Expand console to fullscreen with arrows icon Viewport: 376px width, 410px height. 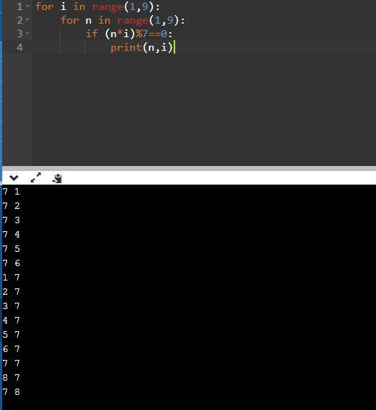pos(36,177)
